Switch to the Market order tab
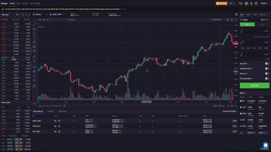This screenshot has height=152, width=271. [248, 15]
